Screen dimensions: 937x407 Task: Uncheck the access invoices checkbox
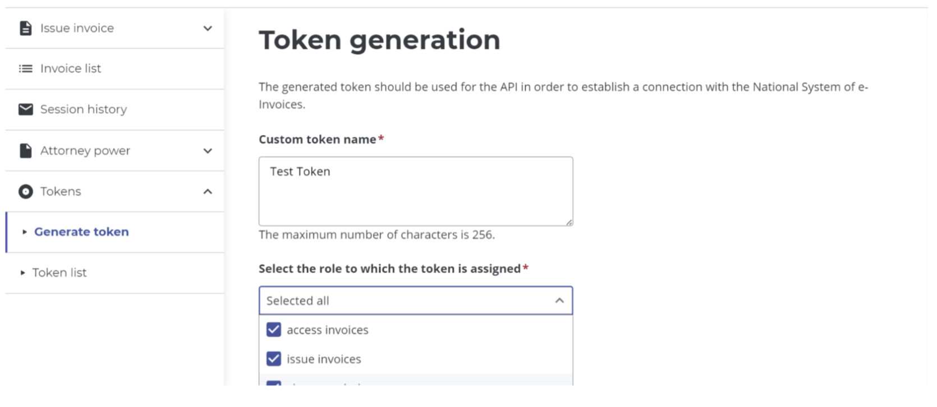[274, 330]
